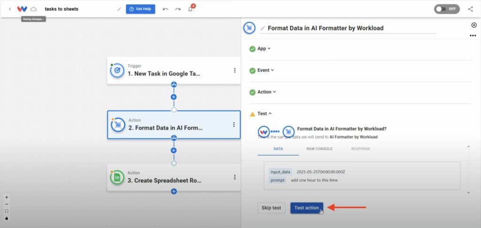Zoom in on the canvas
The image size is (481, 228).
(x=7, y=198)
